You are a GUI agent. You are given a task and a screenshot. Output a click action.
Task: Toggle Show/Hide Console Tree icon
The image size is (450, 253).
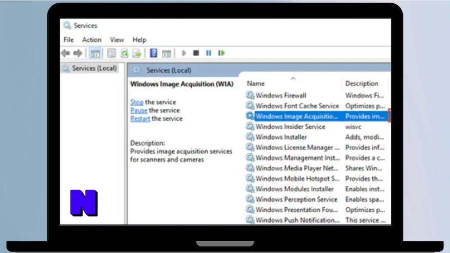pos(95,53)
